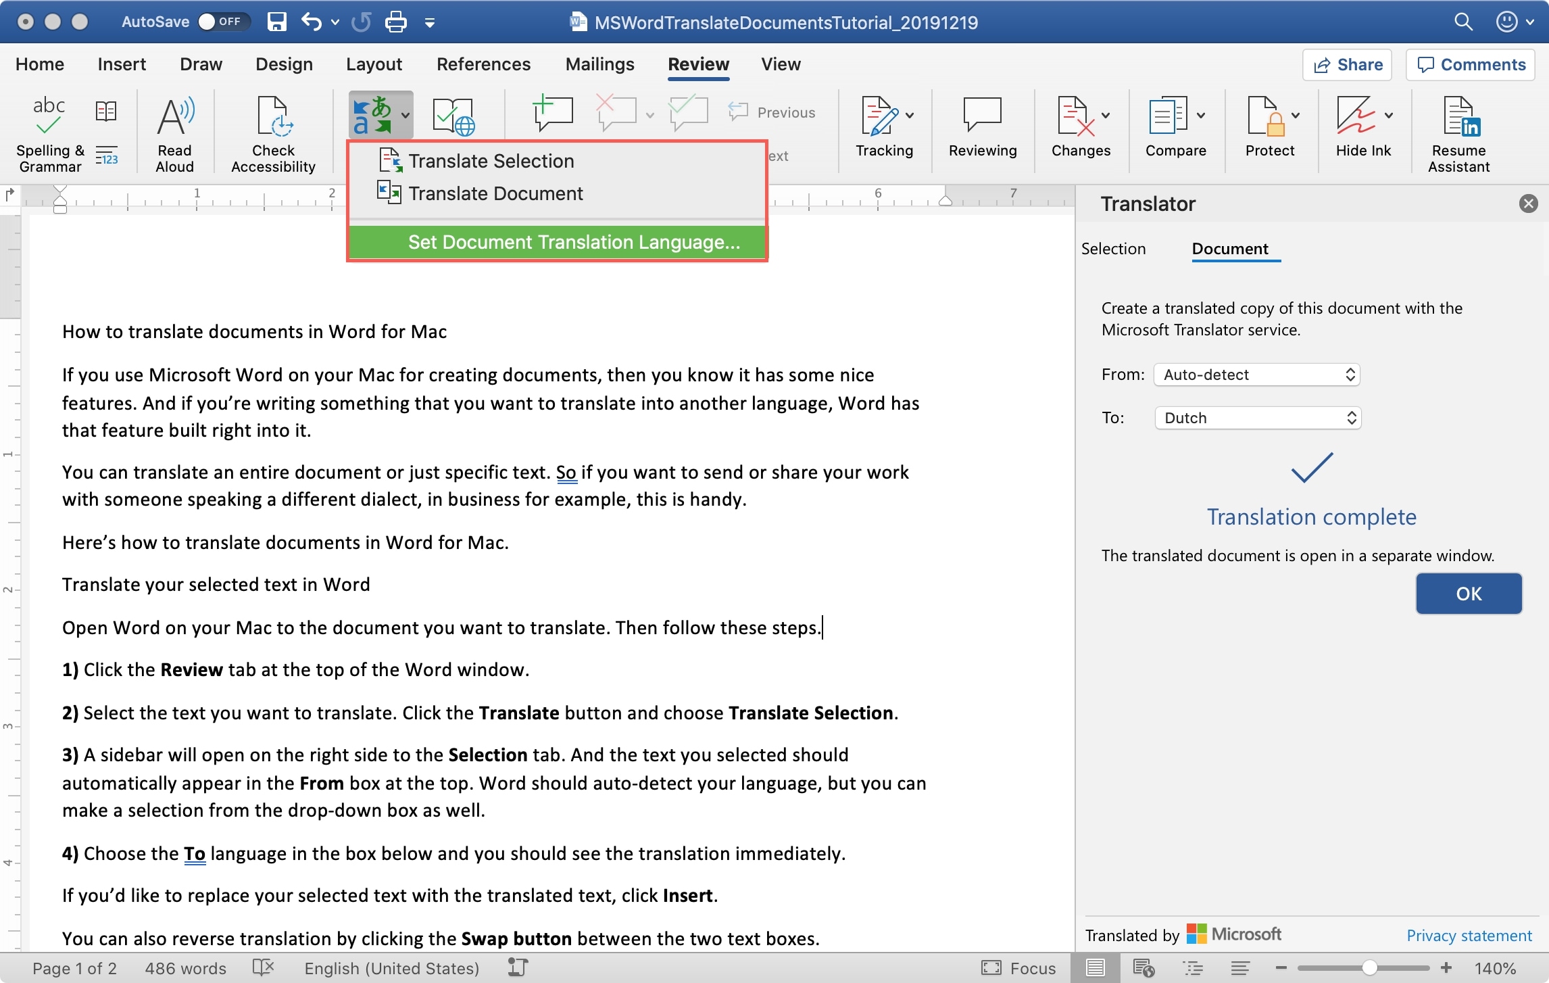
Task: Run Check Accessibility
Action: click(273, 134)
